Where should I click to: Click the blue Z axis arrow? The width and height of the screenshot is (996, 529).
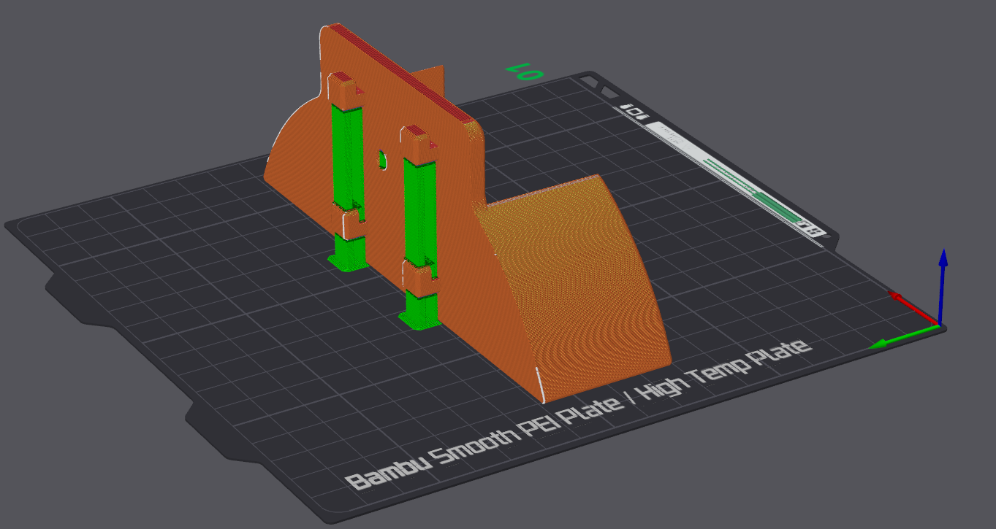[943, 286]
